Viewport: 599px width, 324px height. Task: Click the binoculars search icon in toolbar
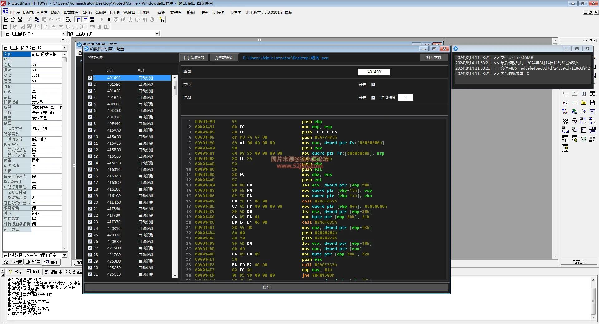pyautogui.click(x=162, y=20)
